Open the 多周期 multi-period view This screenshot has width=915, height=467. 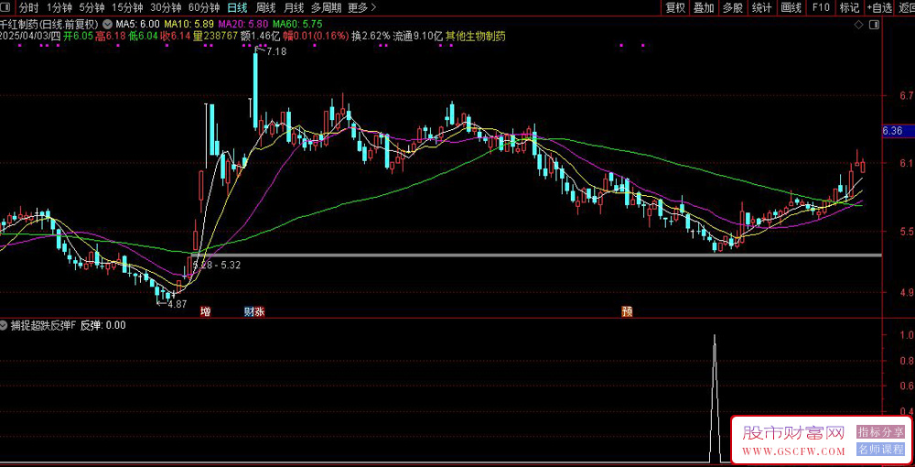click(x=326, y=7)
